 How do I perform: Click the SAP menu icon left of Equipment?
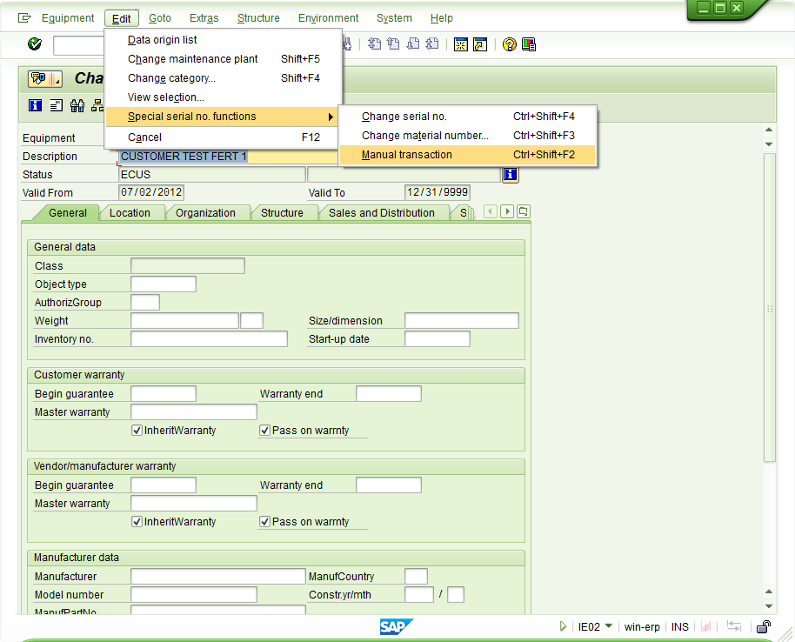(24, 18)
